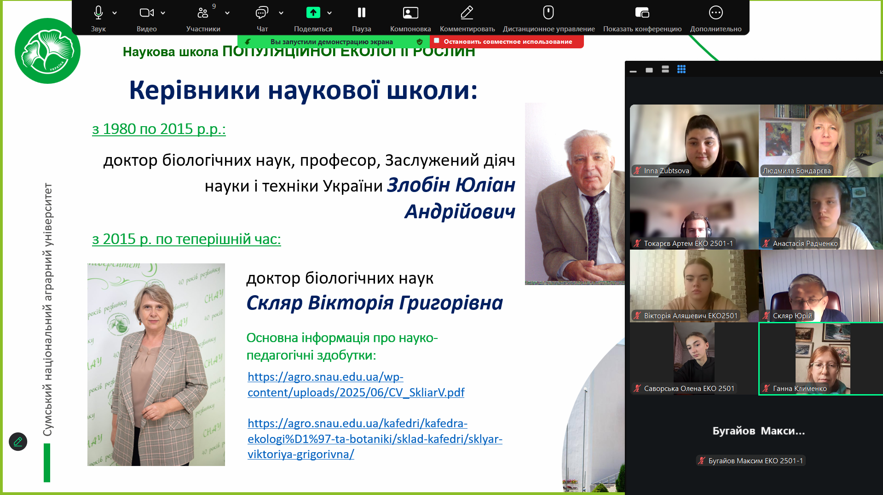Select Людмила Бондарєва's video thumbnail
The image size is (883, 495).
tap(820, 140)
